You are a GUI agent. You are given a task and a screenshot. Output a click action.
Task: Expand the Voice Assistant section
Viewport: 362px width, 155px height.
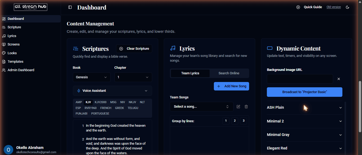pyautogui.click(x=112, y=91)
